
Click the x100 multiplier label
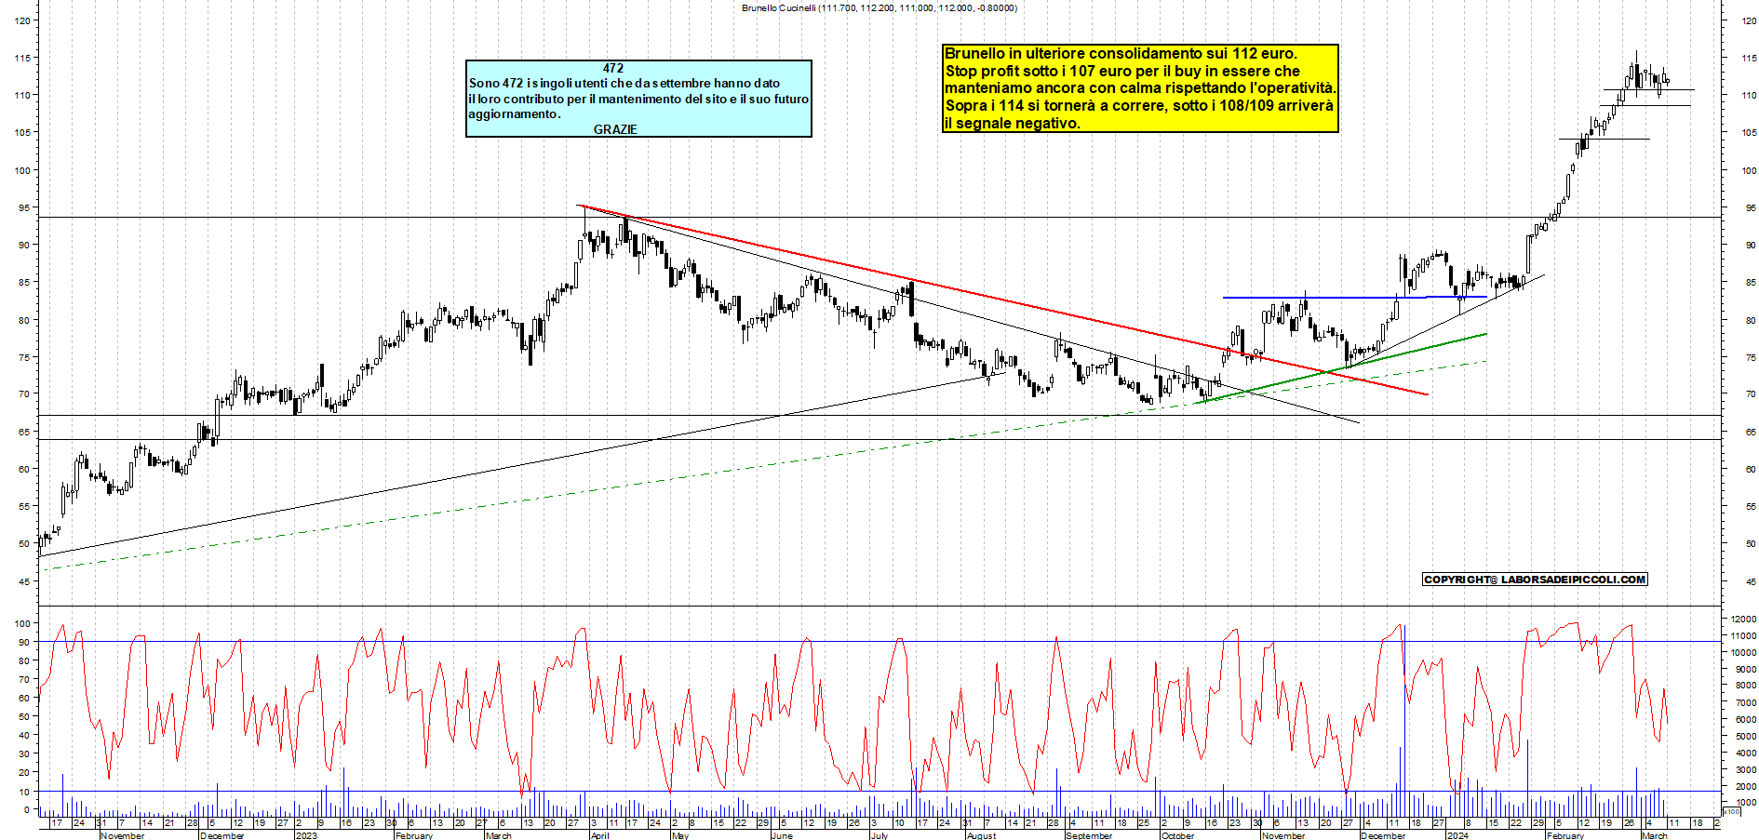1731,812
